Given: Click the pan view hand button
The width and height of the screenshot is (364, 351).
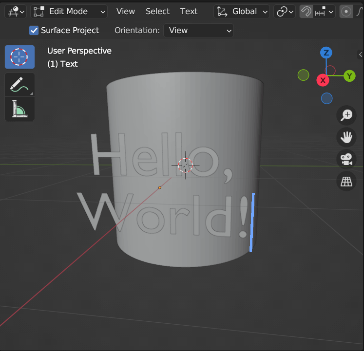Looking at the screenshot, I should [346, 137].
